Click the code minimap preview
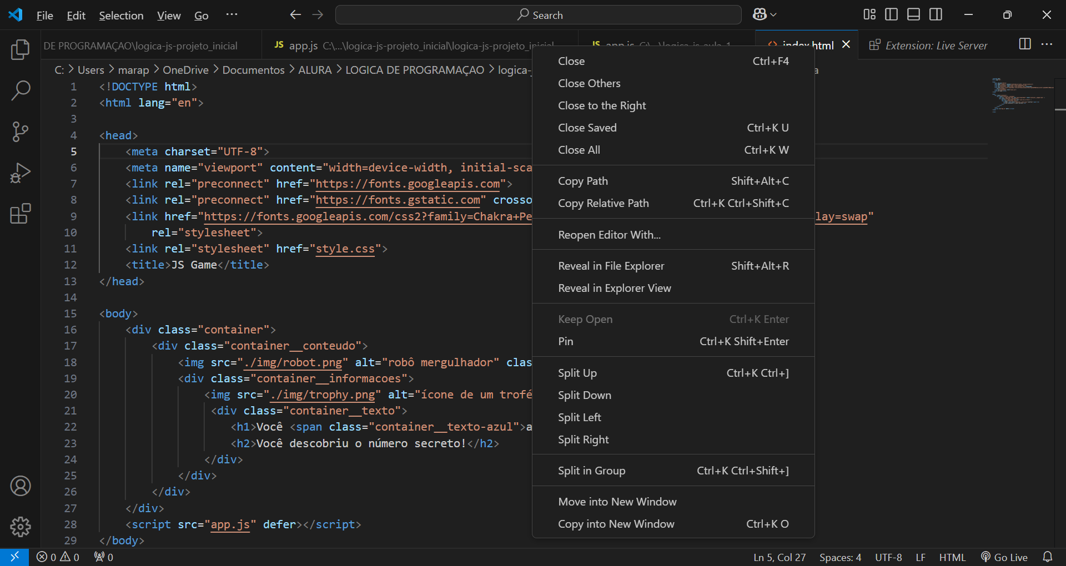This screenshot has height=566, width=1066. click(x=1022, y=95)
